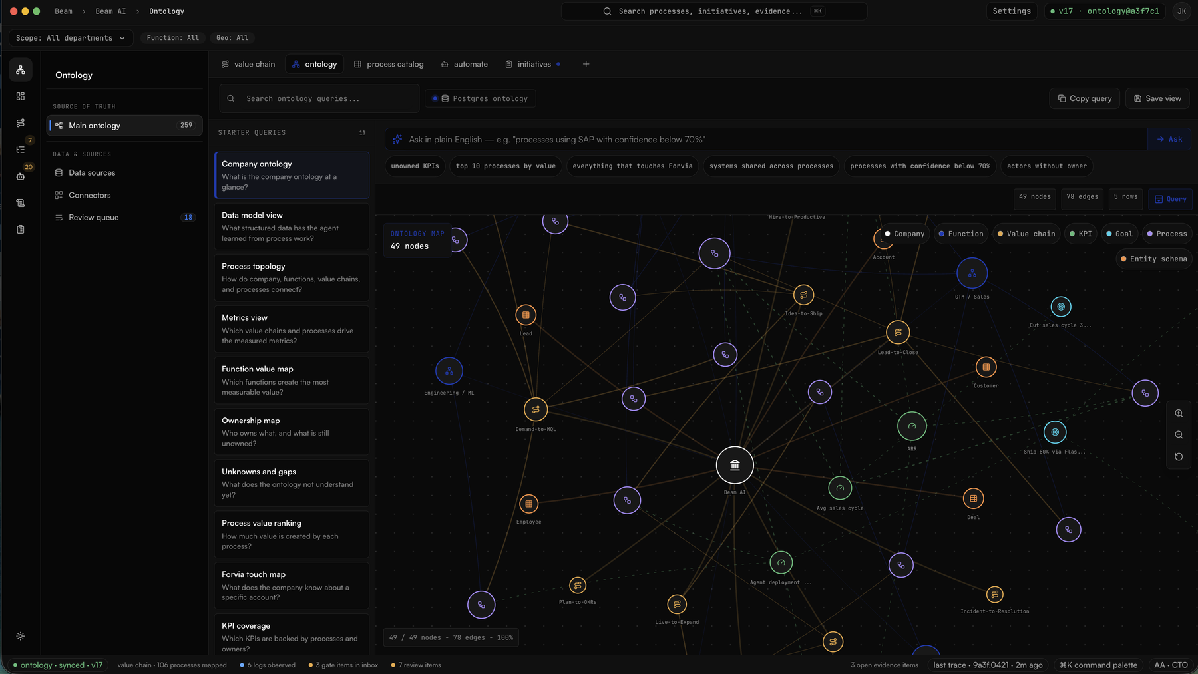Select the Incident-to-Resolution node
Viewport: 1198px width, 674px height.
[994, 594]
